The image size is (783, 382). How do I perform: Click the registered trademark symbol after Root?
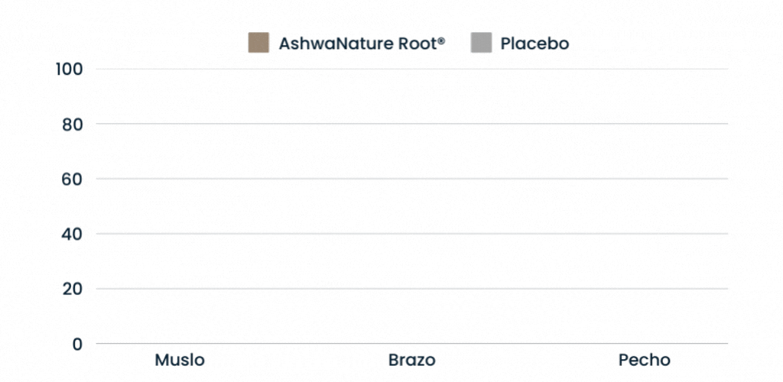[x=440, y=40]
